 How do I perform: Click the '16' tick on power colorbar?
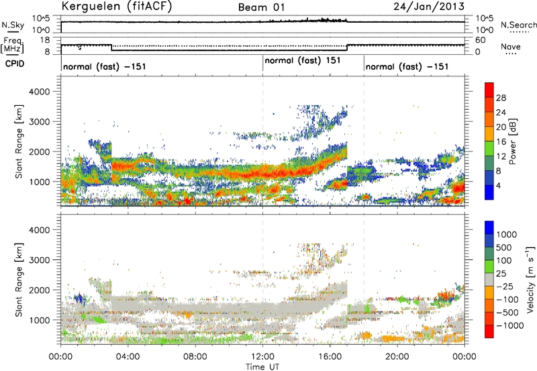[501, 142]
